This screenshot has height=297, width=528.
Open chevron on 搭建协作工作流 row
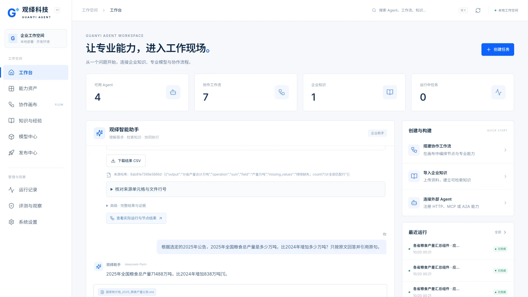coord(505,150)
